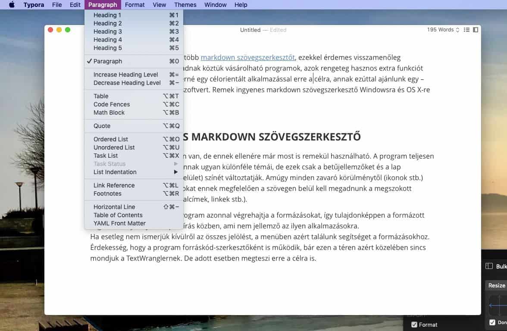507x331 pixels.
Task: Insert Code Fences
Action: click(x=134, y=104)
